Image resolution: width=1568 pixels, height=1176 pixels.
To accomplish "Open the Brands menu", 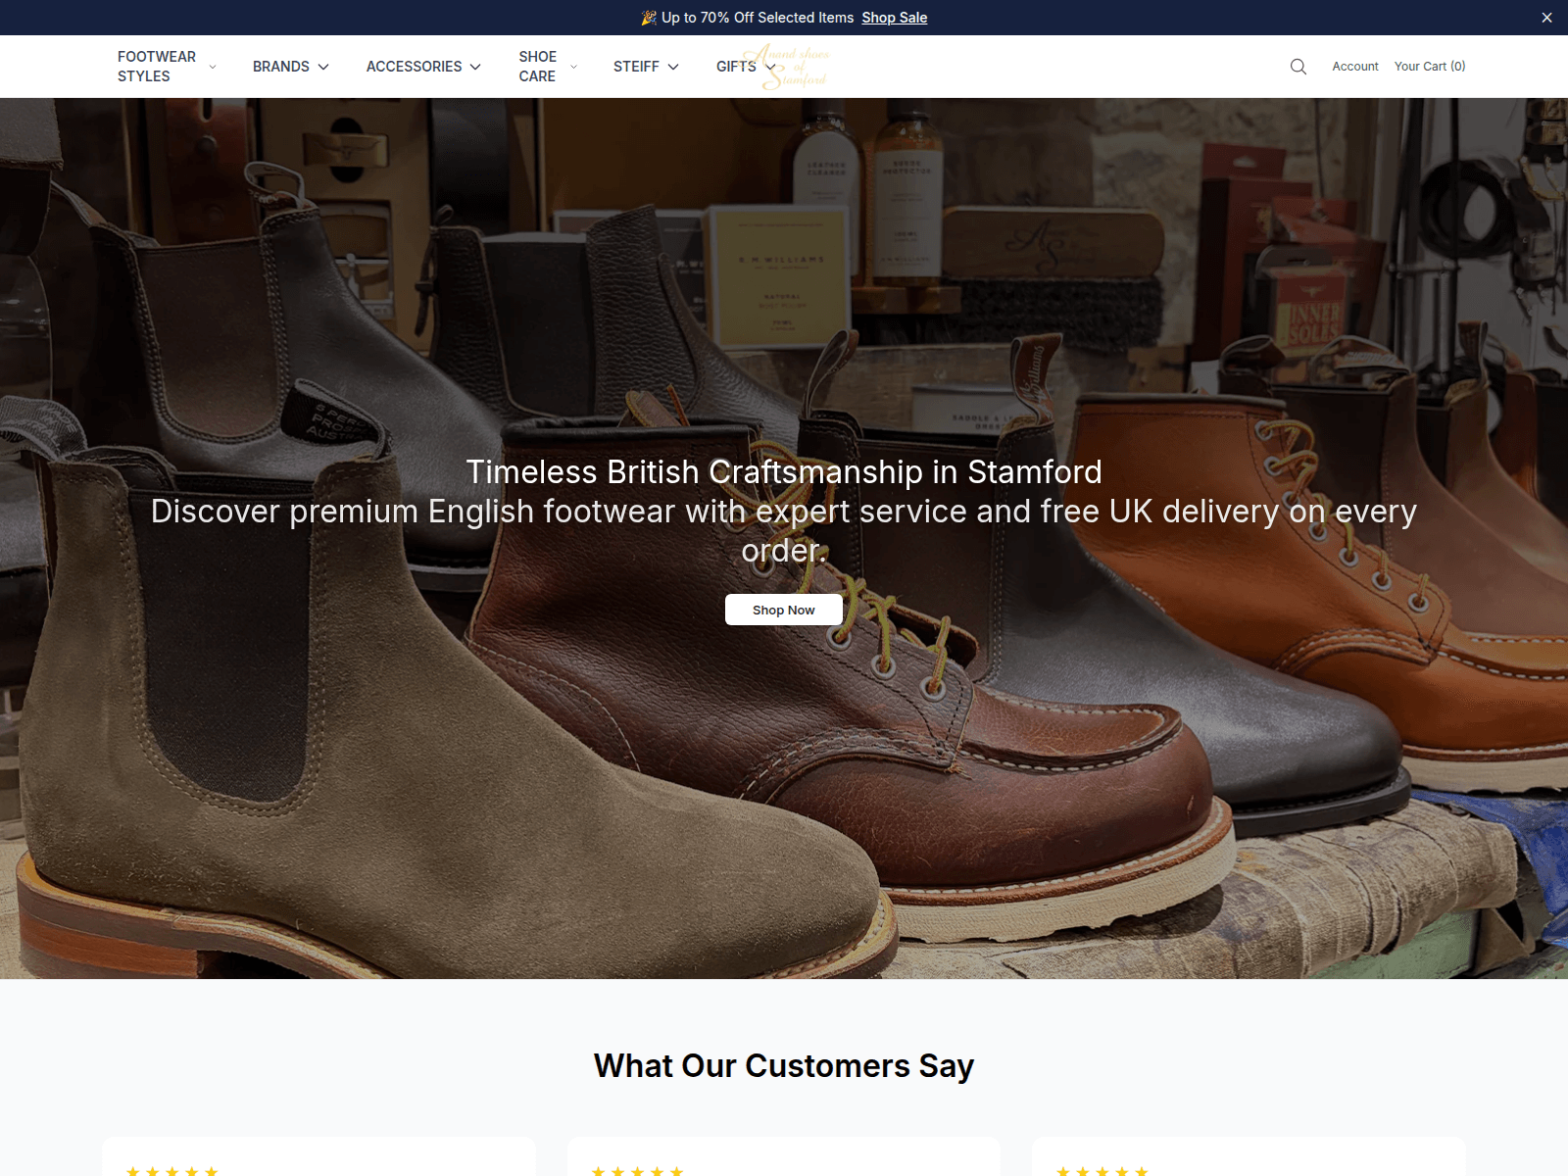I will tap(281, 67).
